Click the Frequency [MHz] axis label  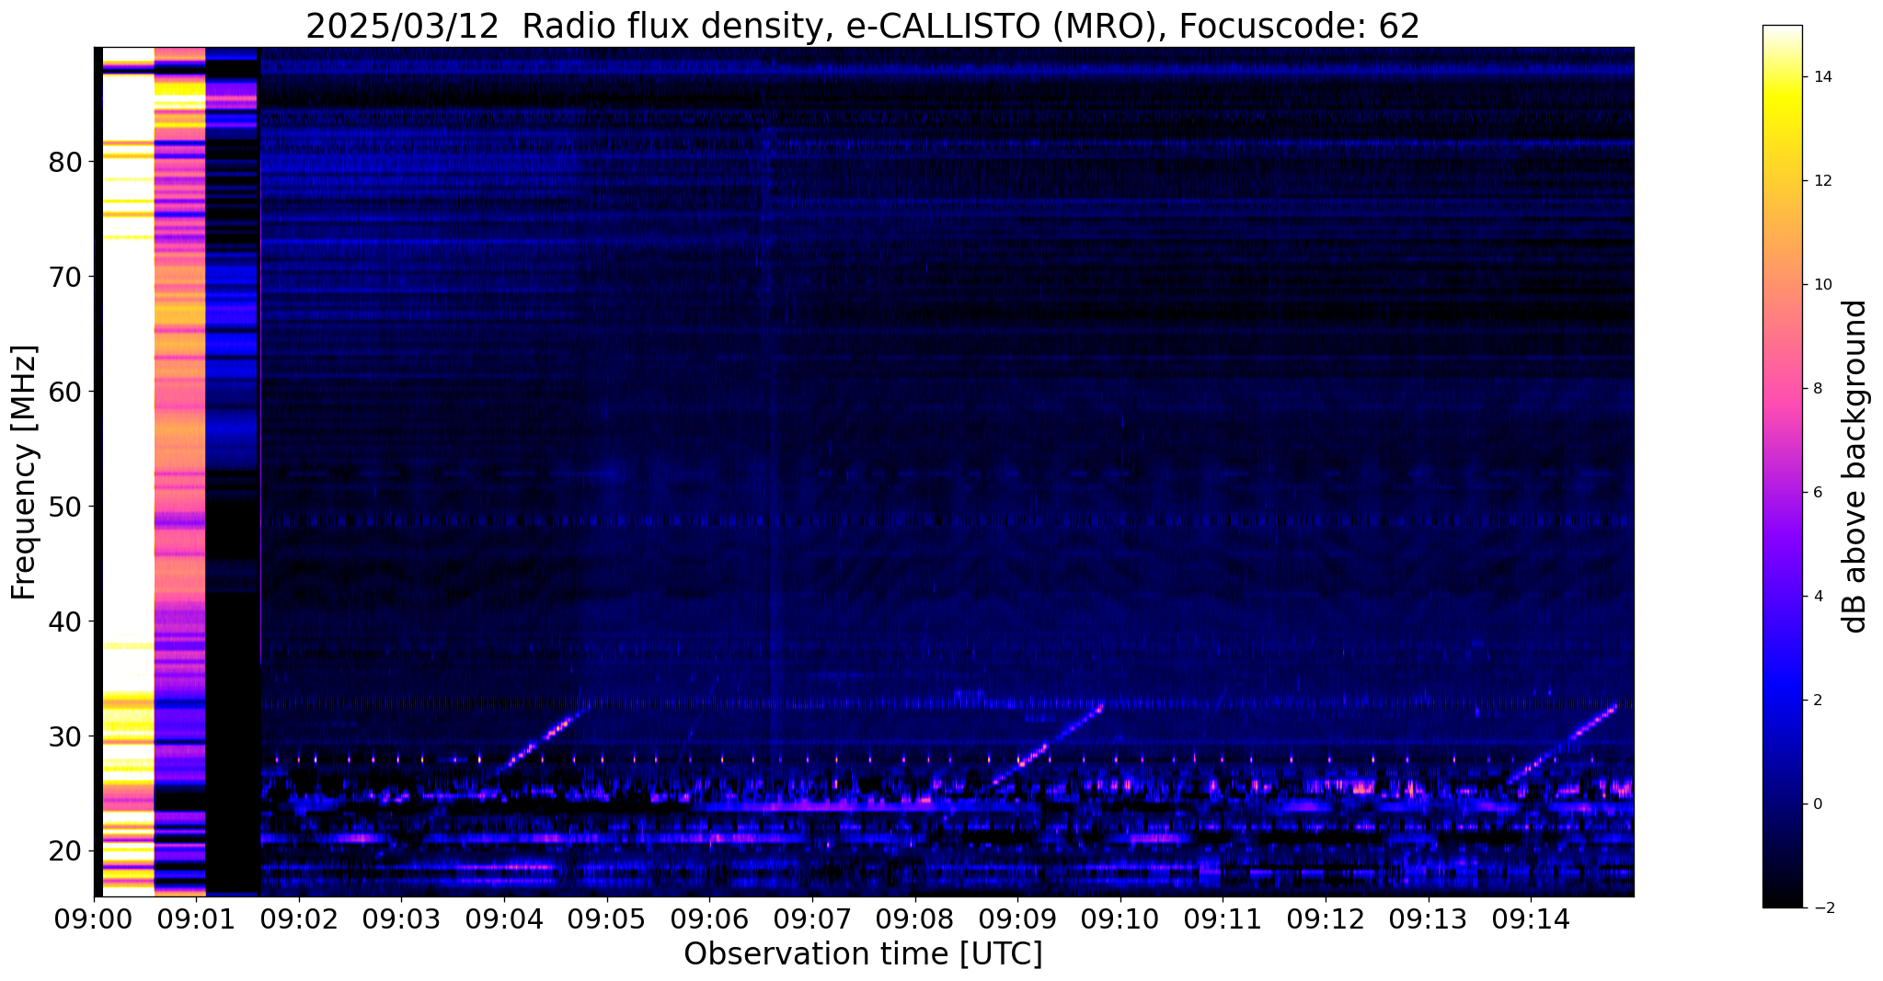(x=25, y=472)
